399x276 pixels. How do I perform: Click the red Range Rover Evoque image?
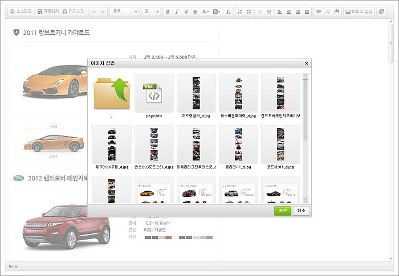(67, 226)
